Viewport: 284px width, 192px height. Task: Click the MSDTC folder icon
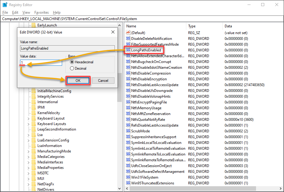[x=34, y=173]
